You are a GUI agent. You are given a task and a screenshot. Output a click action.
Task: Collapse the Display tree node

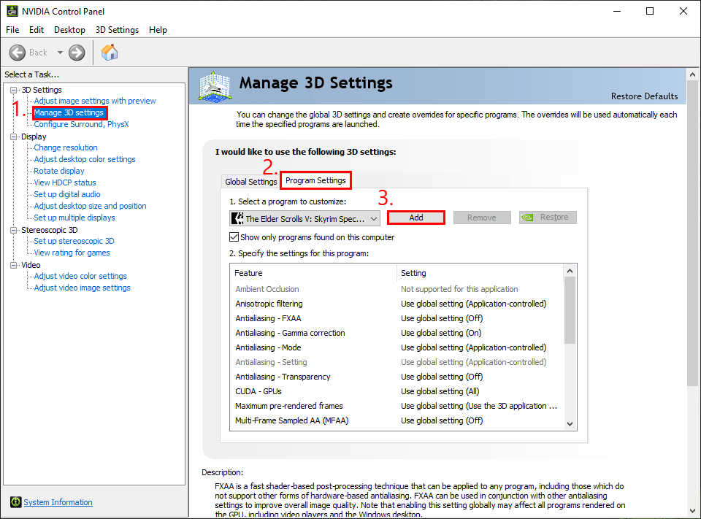12,136
